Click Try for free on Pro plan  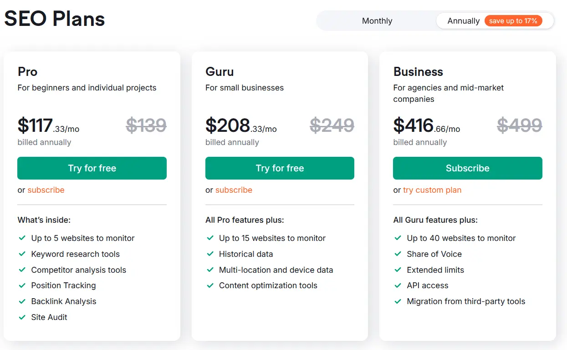(x=92, y=168)
